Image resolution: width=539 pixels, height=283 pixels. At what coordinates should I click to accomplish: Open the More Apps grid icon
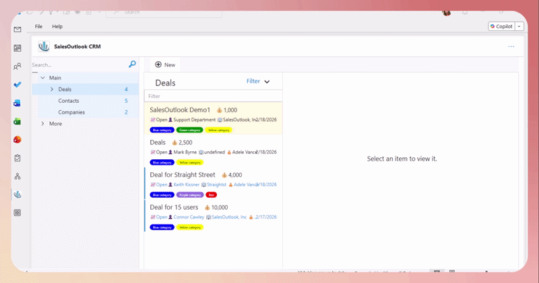[x=18, y=212]
